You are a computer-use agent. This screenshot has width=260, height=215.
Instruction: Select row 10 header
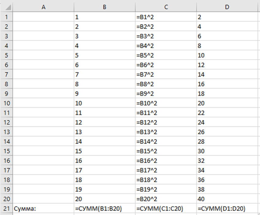click(6, 103)
